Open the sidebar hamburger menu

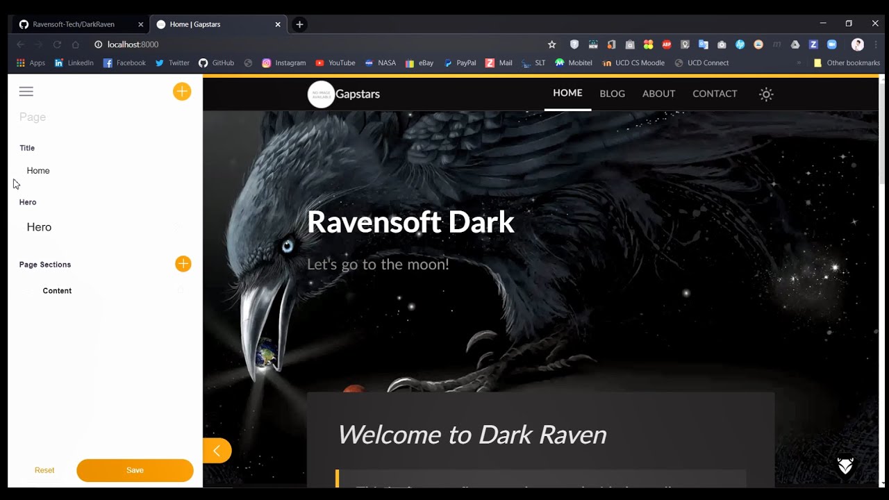(x=26, y=92)
